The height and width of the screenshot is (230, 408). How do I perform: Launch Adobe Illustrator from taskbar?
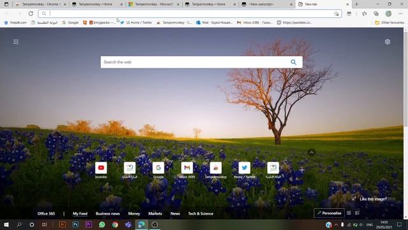(62, 224)
